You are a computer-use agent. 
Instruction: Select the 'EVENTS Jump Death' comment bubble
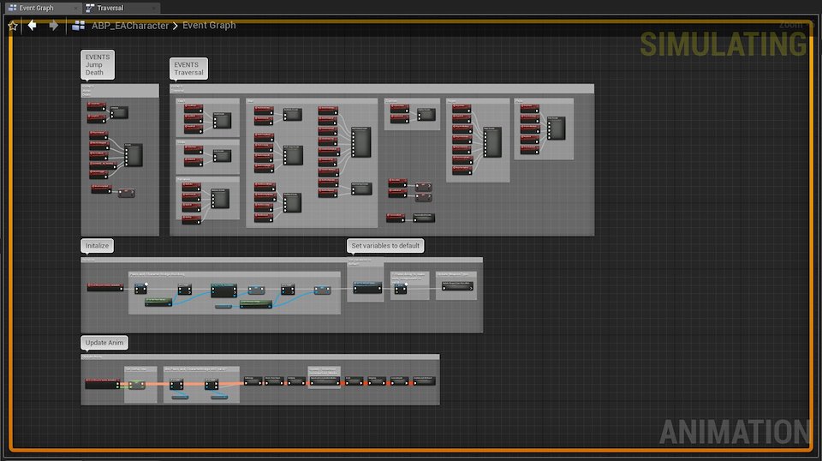tap(98, 64)
